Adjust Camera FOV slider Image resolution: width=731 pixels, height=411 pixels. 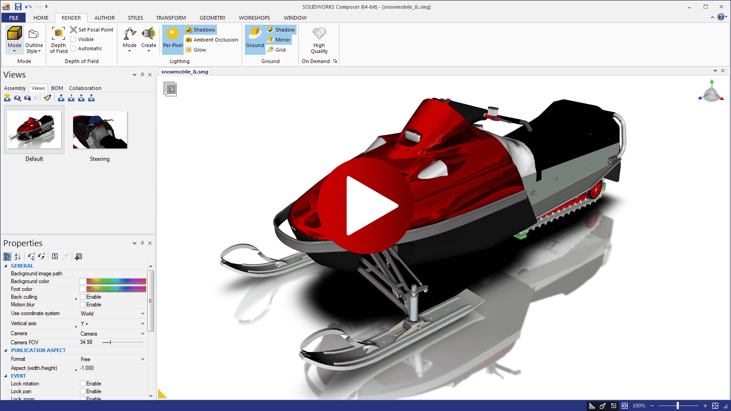[x=122, y=342]
